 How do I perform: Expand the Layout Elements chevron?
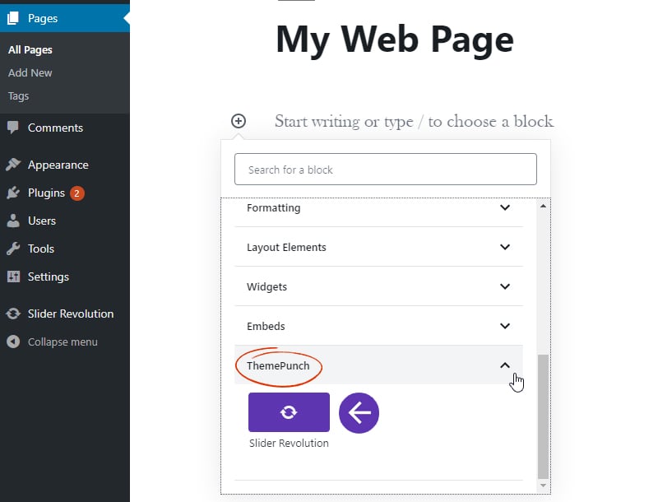505,247
